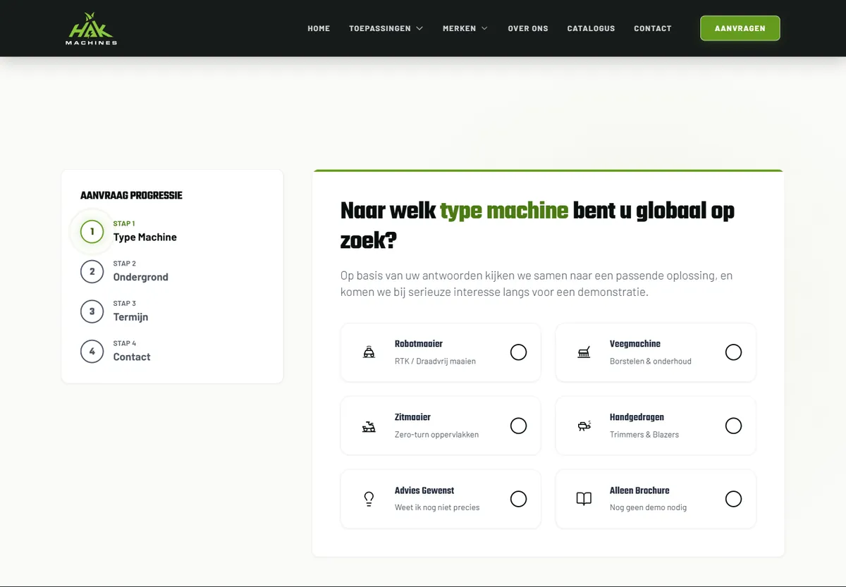
Task: Open Contact page in navigation
Action: pos(653,29)
